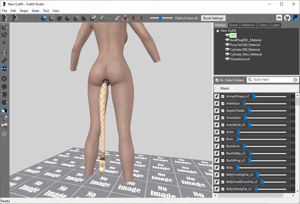Click the wireframe grid icon in sidebar
300x204 pixels.
(4, 134)
